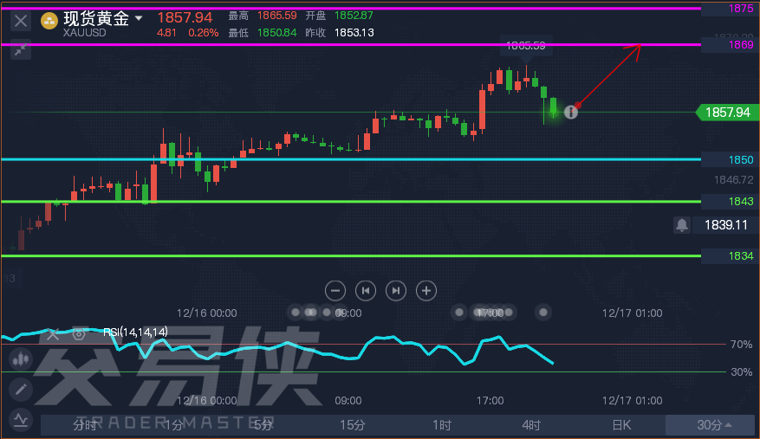
Task: Click the first event dot after 12/16 00:00
Action: coord(296,313)
